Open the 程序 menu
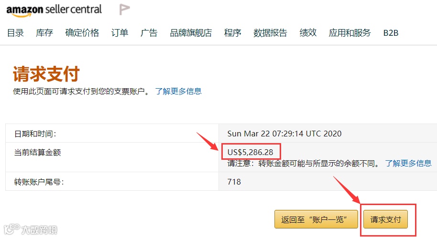 (x=233, y=33)
